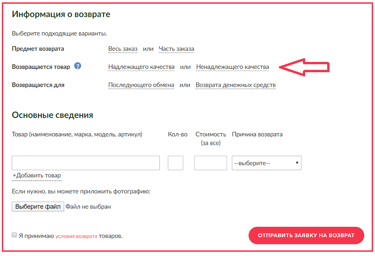Open the Причина возврата dropdown
375x256 pixels.
pyautogui.click(x=266, y=163)
